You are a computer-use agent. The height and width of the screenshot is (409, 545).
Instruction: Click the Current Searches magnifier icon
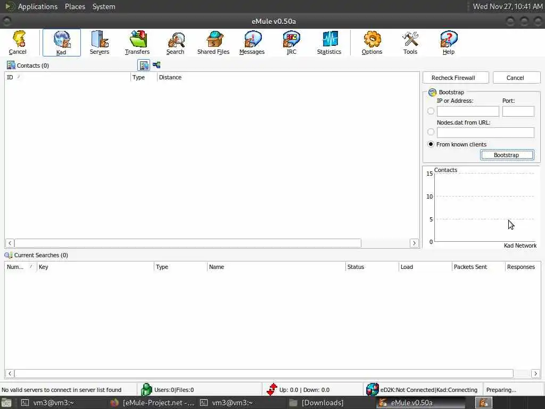[9, 255]
